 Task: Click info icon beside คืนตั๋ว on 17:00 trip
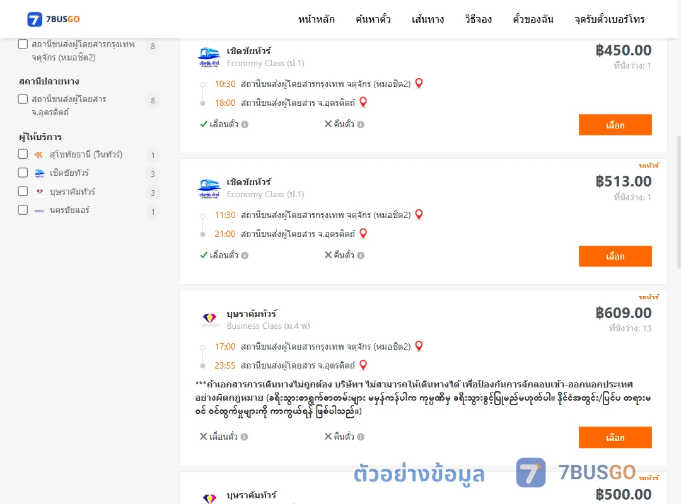361,437
